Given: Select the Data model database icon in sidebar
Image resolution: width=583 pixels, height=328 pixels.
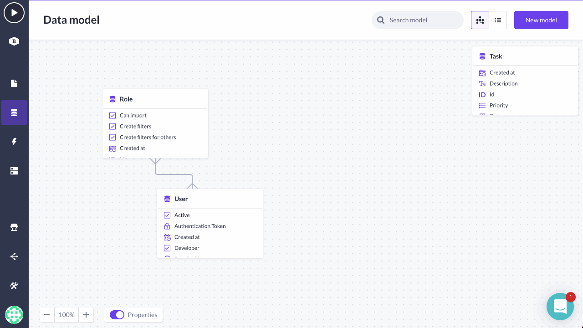Looking at the screenshot, I should 14,112.
